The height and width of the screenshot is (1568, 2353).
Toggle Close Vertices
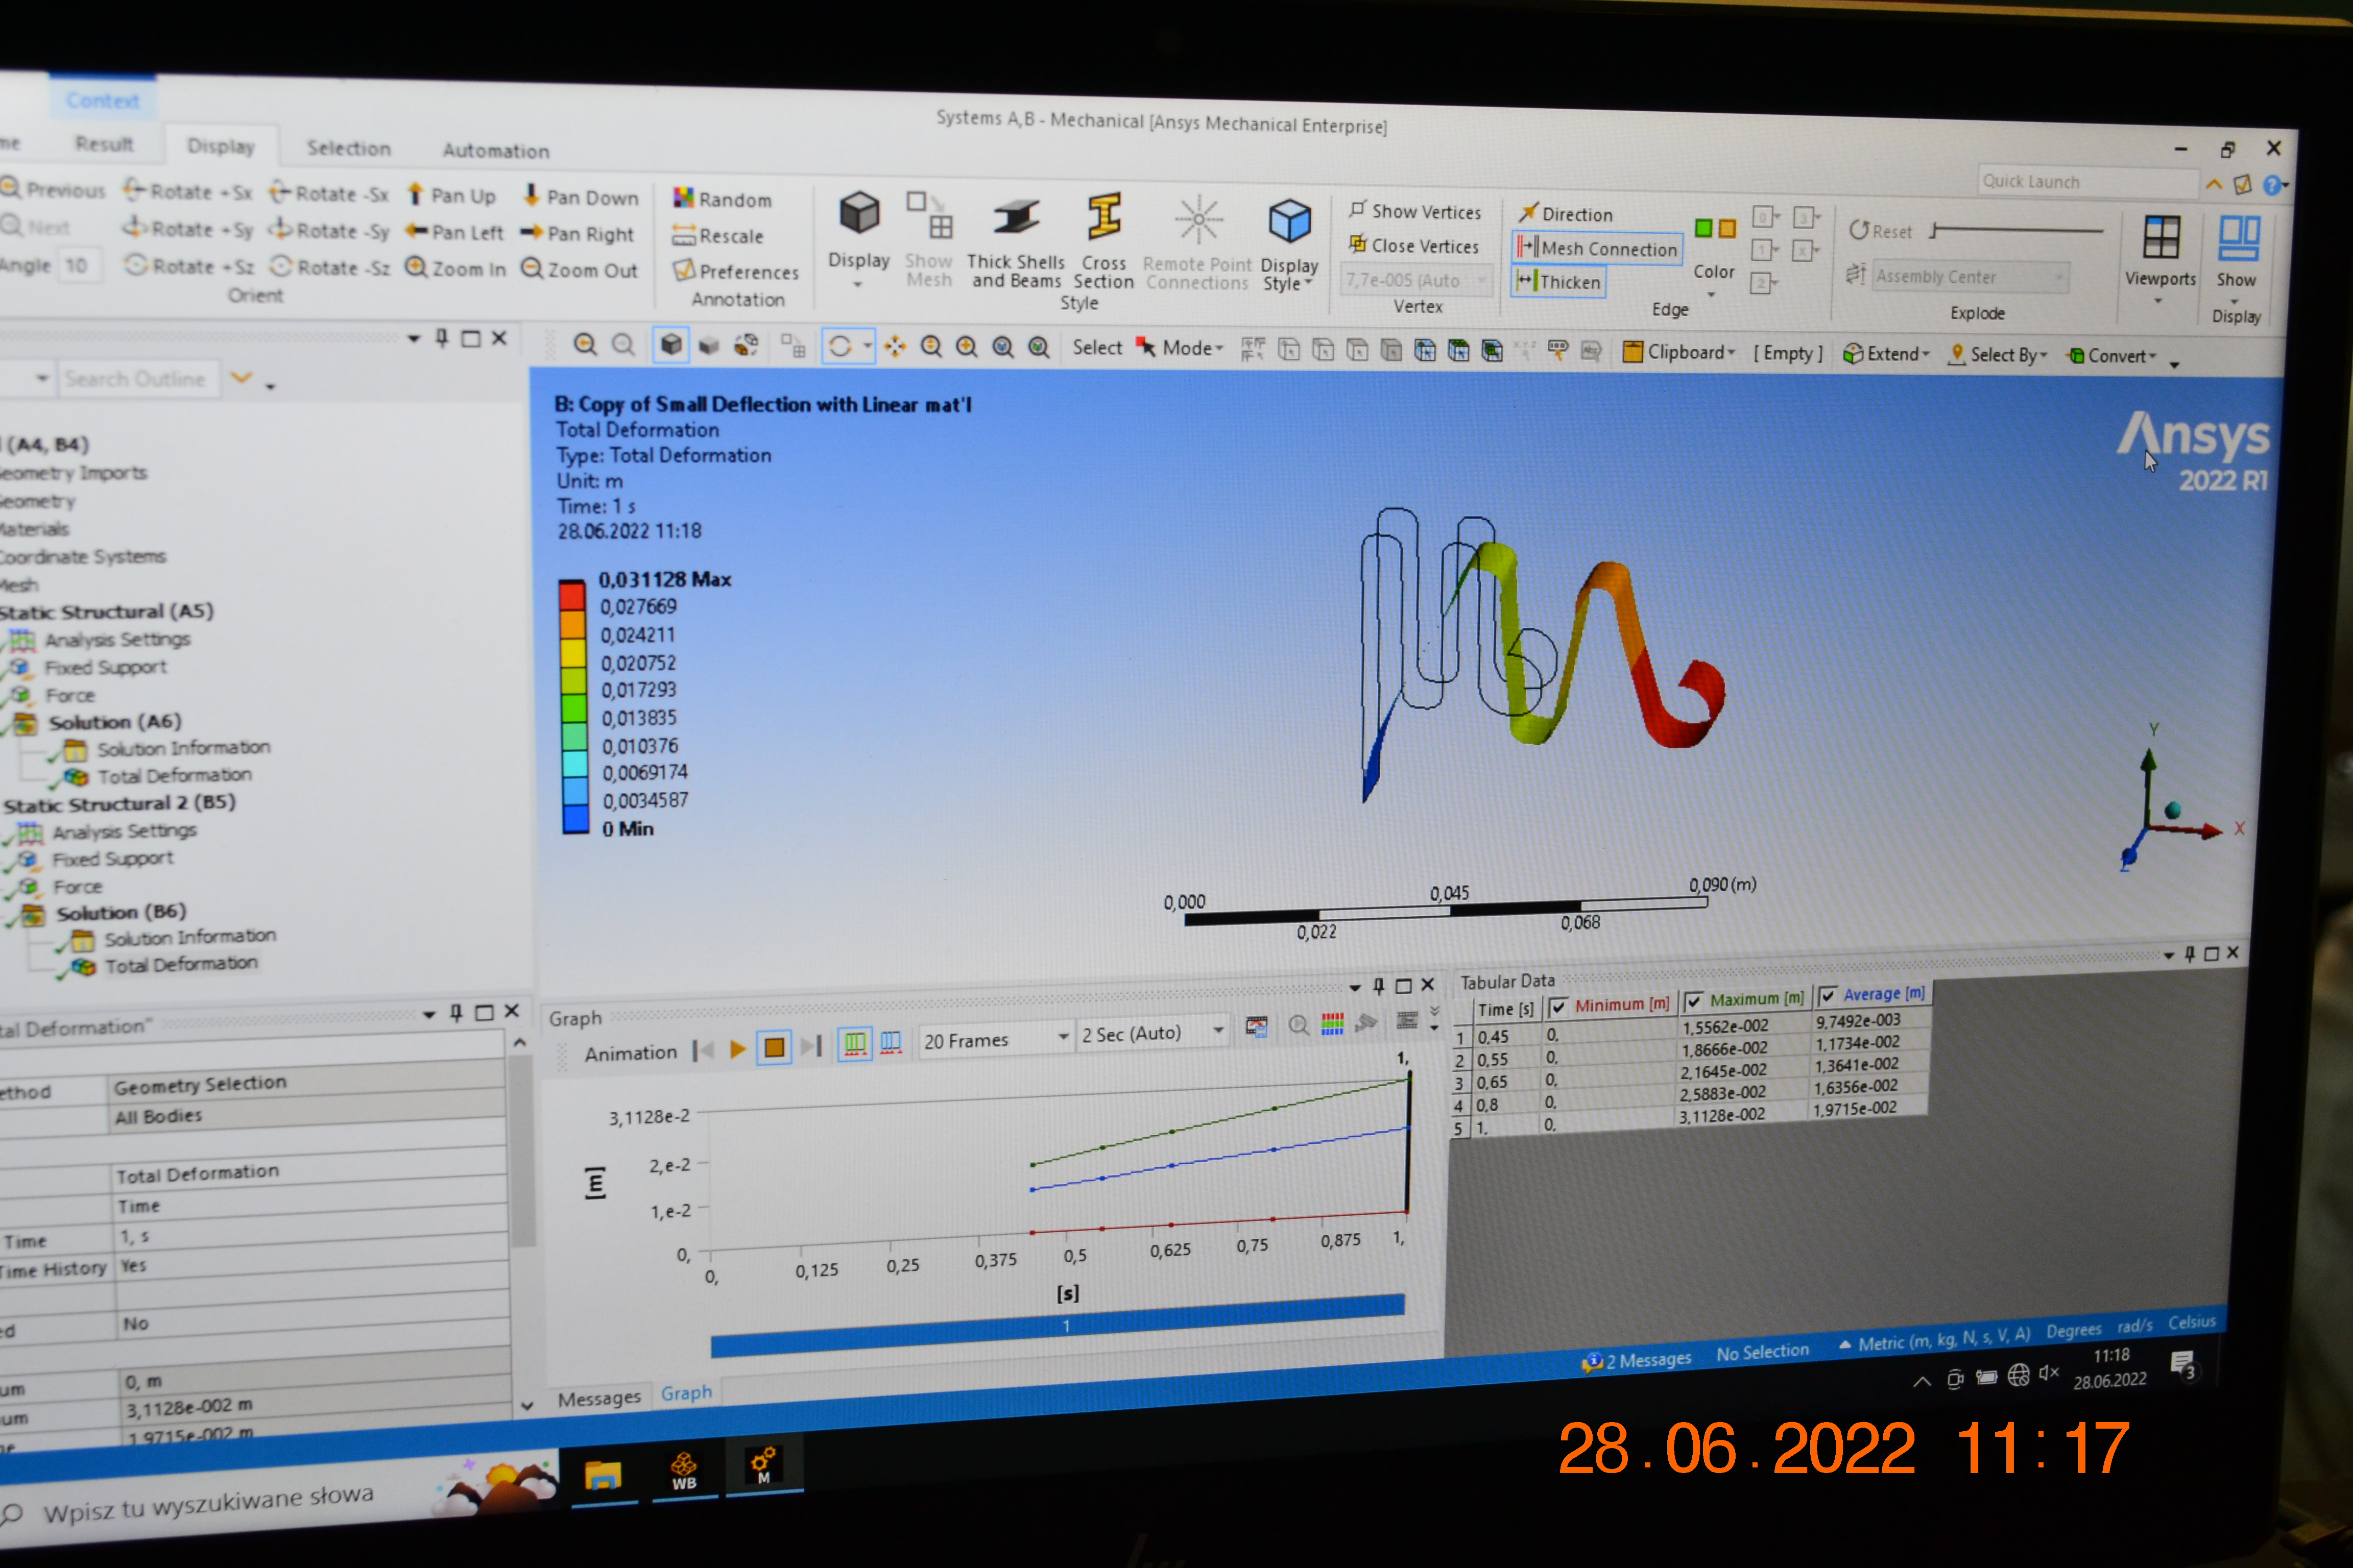point(1412,245)
